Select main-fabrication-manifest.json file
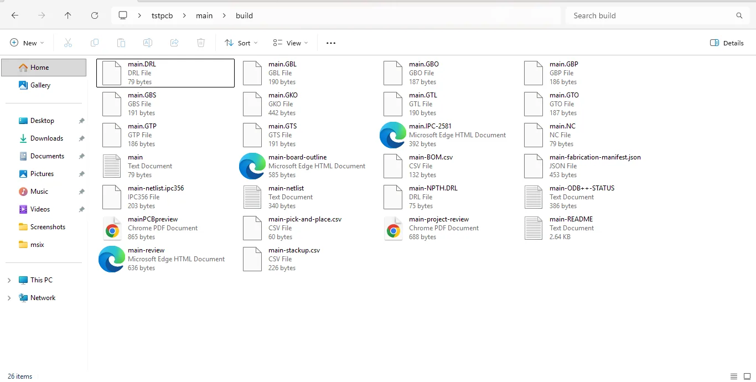Image resolution: width=756 pixels, height=382 pixels. pyautogui.click(x=587, y=166)
